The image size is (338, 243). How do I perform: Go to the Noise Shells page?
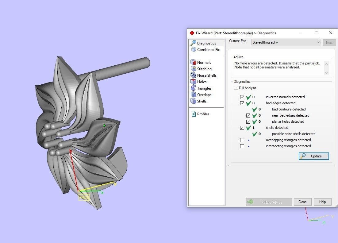207,75
